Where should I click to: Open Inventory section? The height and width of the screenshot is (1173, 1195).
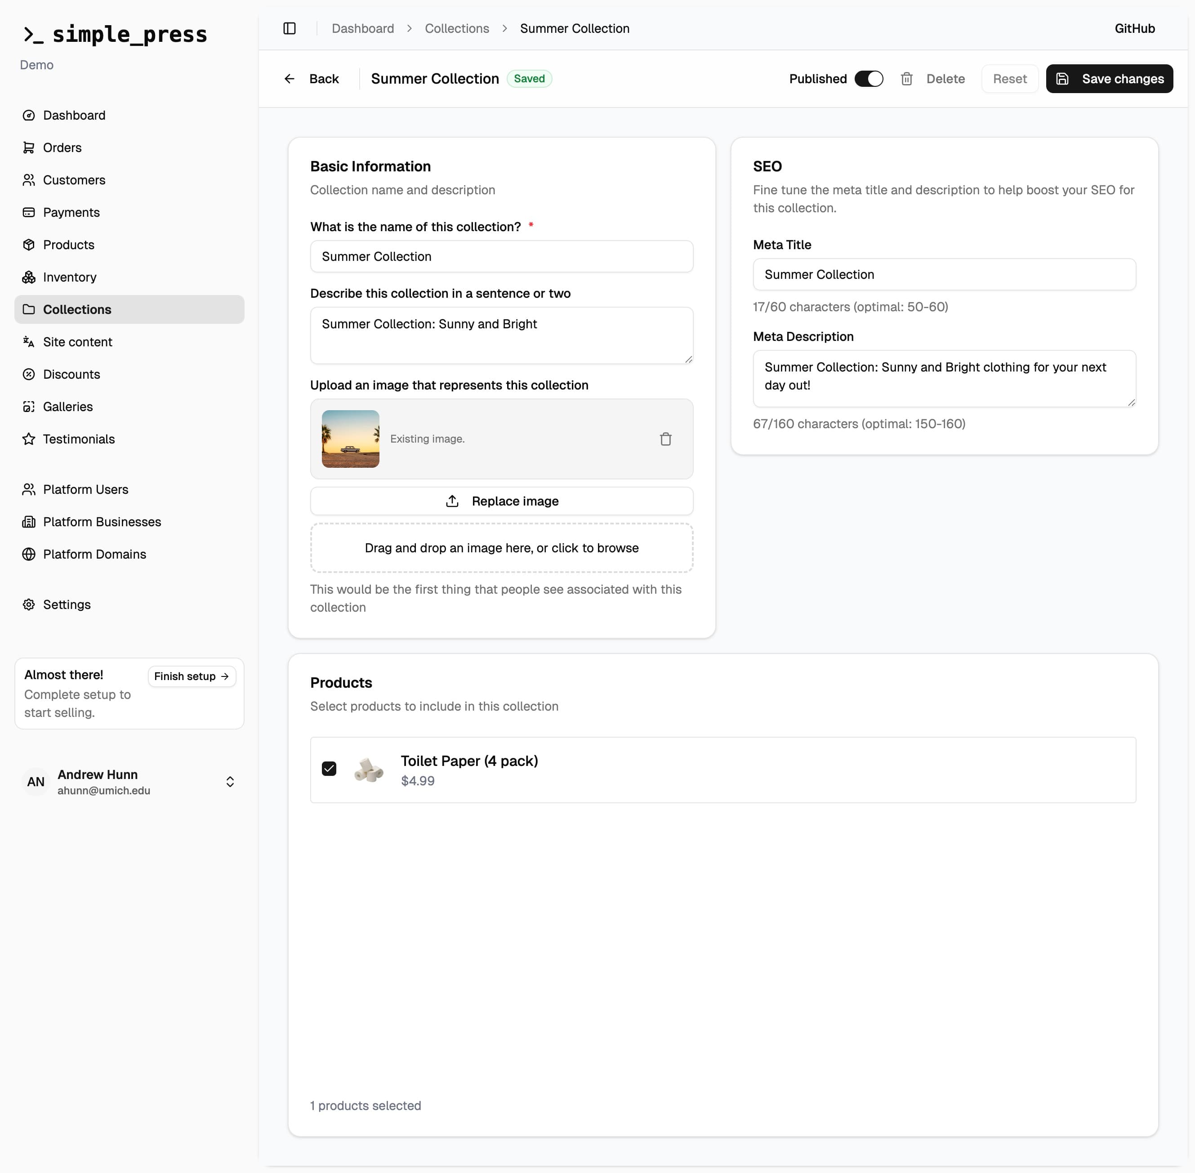[x=129, y=277]
